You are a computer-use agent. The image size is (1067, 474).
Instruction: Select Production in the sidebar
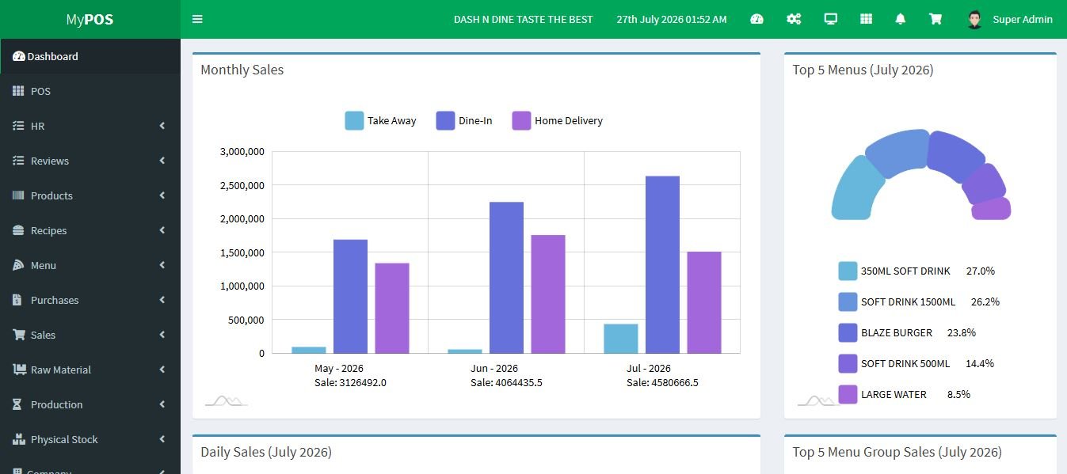[90, 404]
